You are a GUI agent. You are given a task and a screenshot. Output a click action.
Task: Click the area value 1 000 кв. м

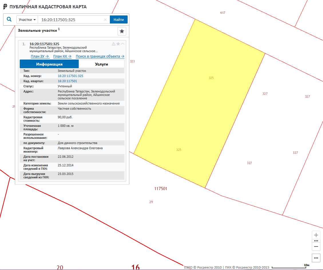click(x=66, y=126)
